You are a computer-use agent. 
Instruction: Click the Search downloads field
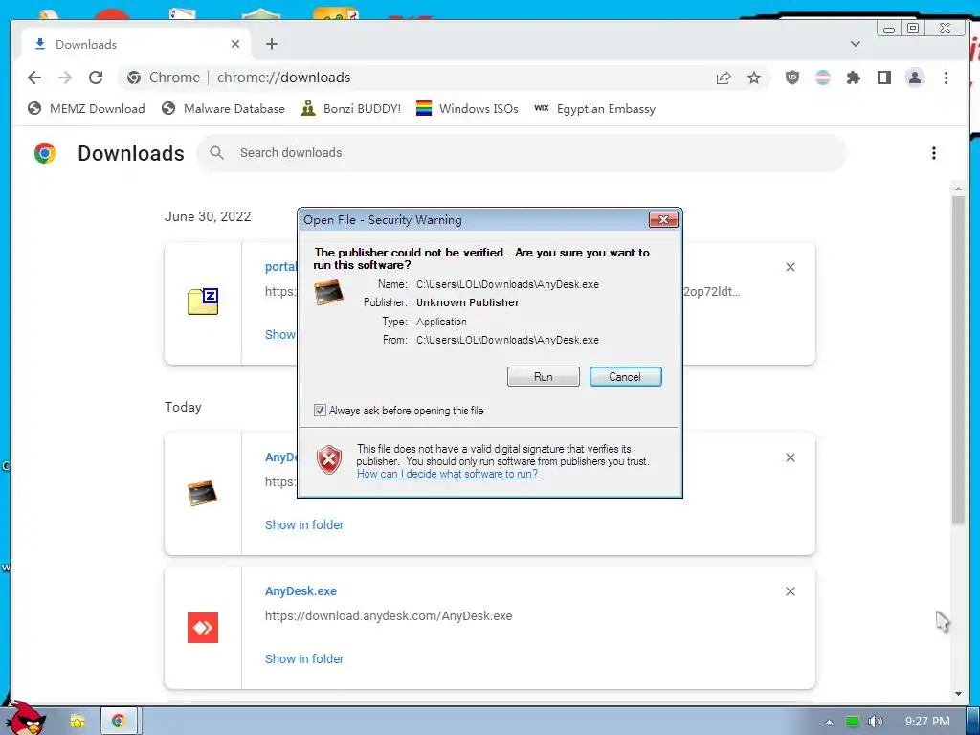pos(522,152)
